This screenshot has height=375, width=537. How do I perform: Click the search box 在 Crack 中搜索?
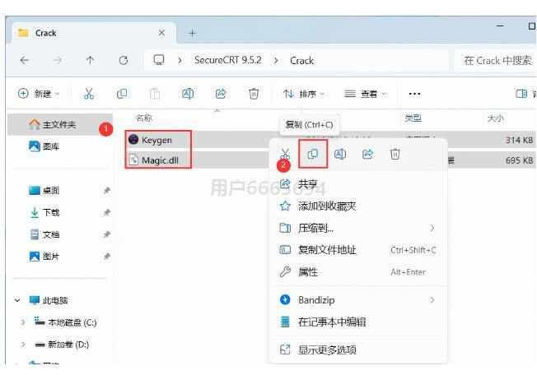pos(495,61)
